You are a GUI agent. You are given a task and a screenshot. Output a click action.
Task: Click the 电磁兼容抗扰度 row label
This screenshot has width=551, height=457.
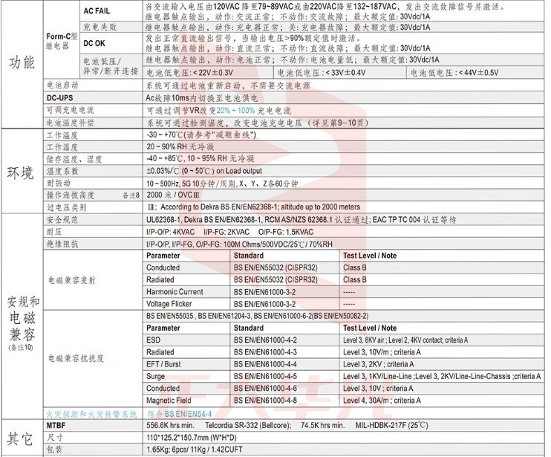pyautogui.click(x=75, y=358)
